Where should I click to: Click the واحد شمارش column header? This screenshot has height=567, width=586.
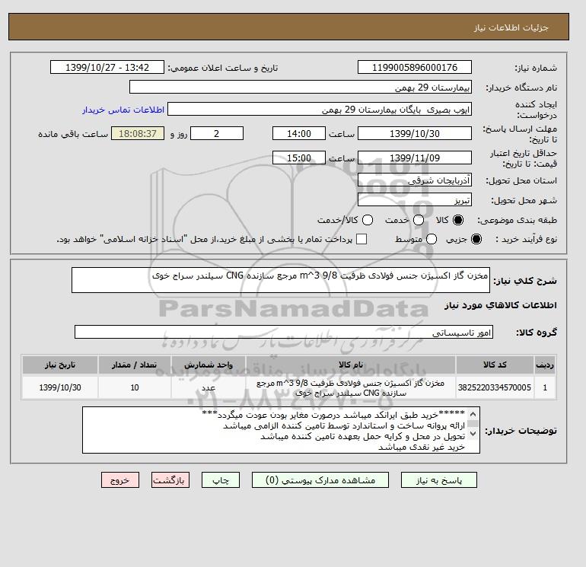pos(209,365)
